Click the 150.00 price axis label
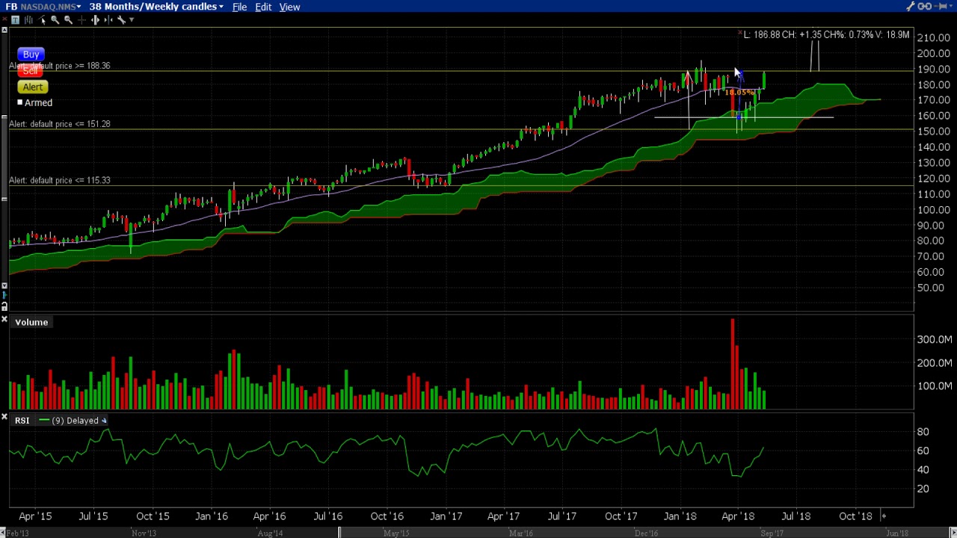 coord(934,132)
